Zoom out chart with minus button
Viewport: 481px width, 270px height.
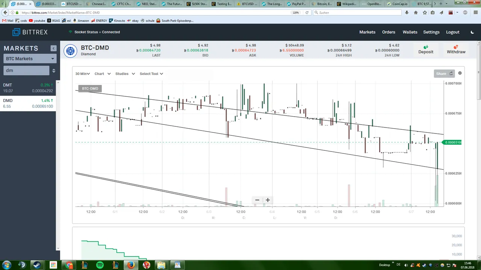coord(257,200)
